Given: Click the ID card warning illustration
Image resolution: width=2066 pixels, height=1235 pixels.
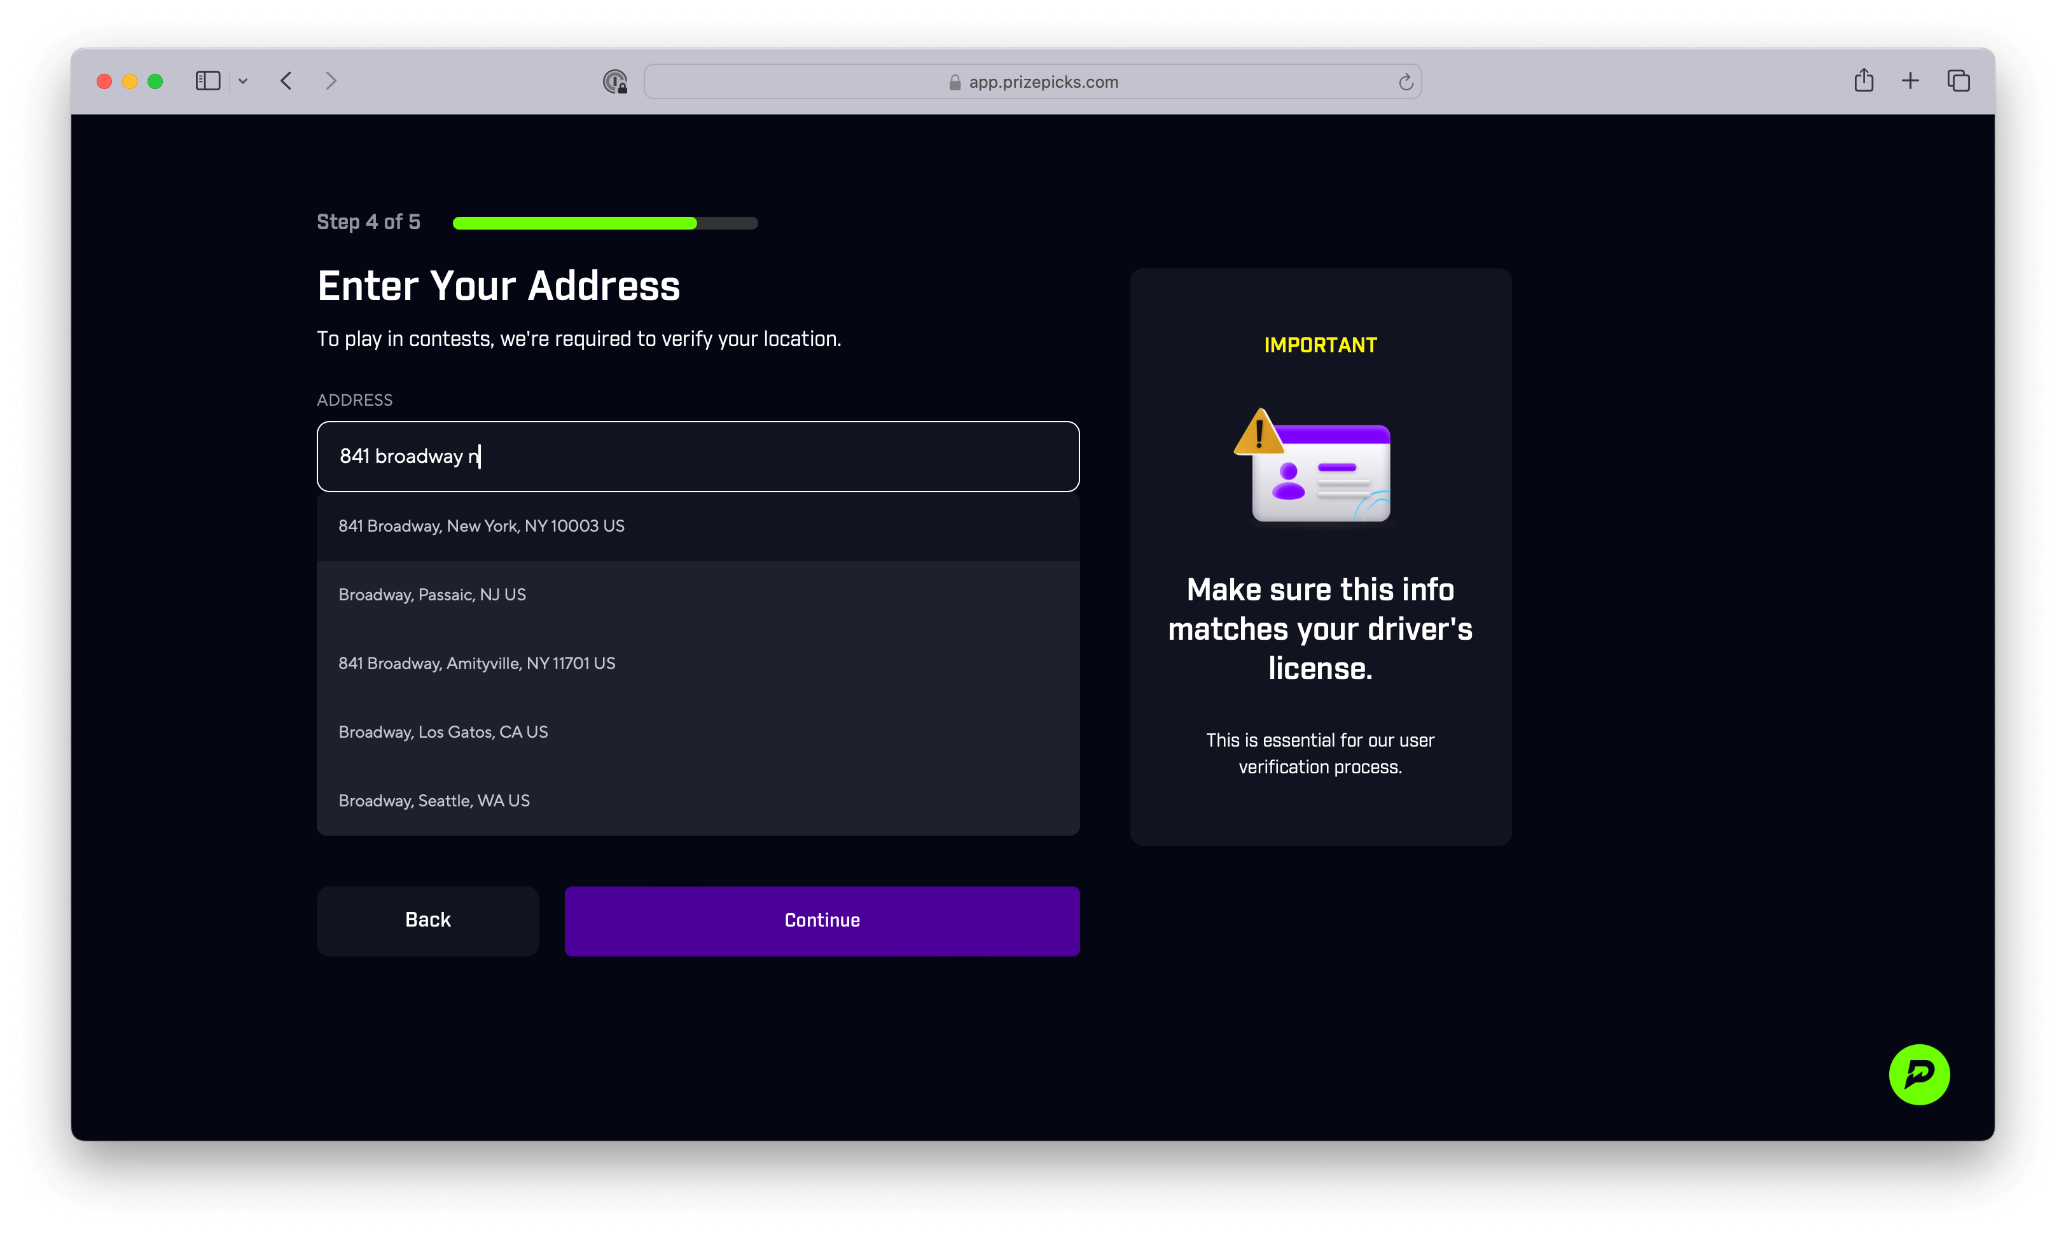Looking at the screenshot, I should click(x=1313, y=466).
